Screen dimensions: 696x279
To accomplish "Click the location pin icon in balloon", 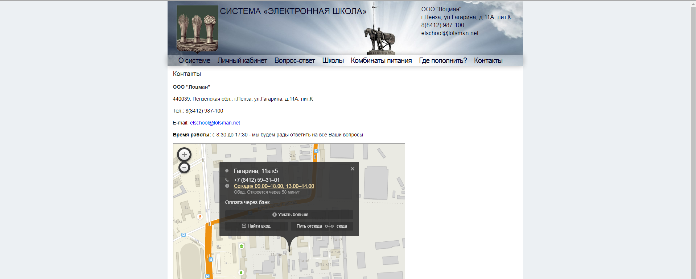I will (227, 171).
